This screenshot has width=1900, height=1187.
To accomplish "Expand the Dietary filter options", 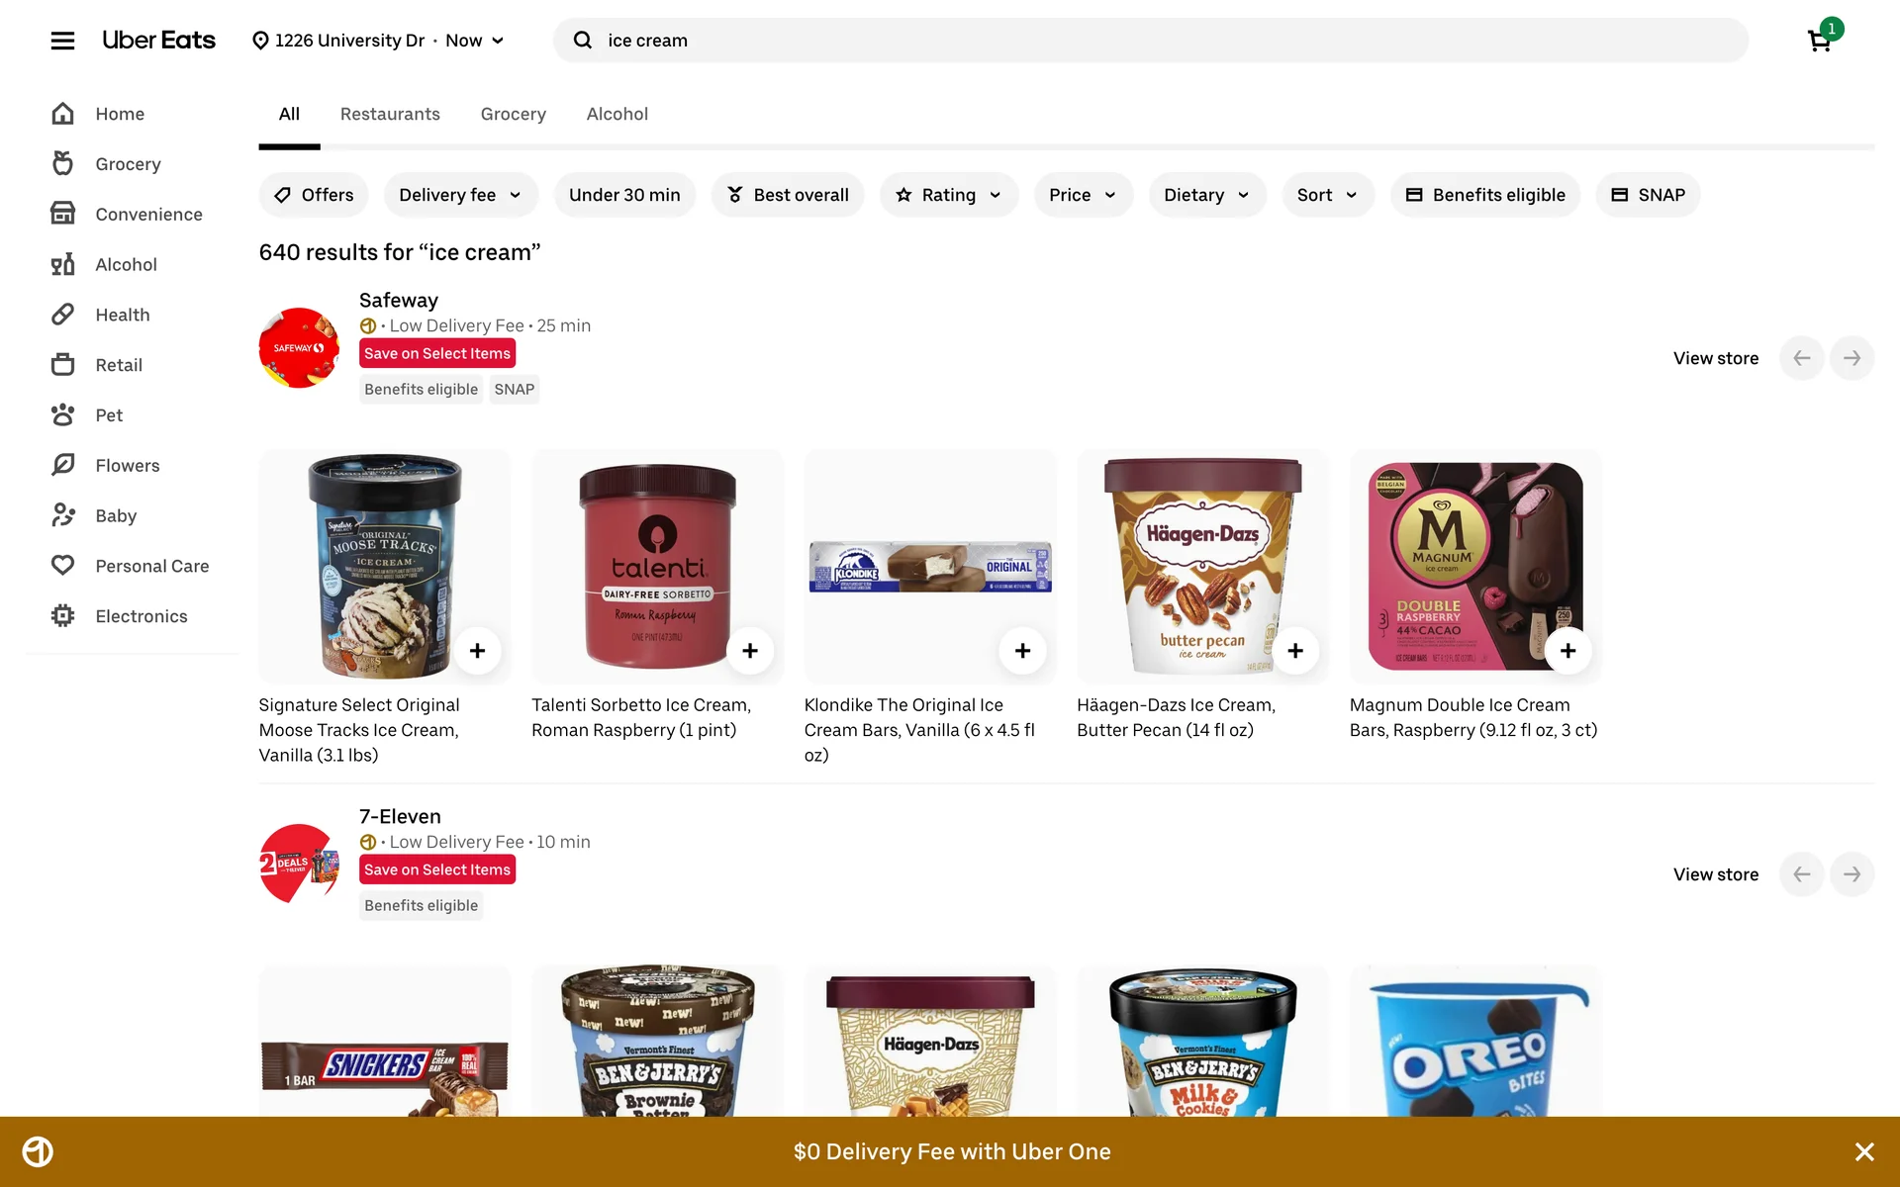I will [1206, 195].
